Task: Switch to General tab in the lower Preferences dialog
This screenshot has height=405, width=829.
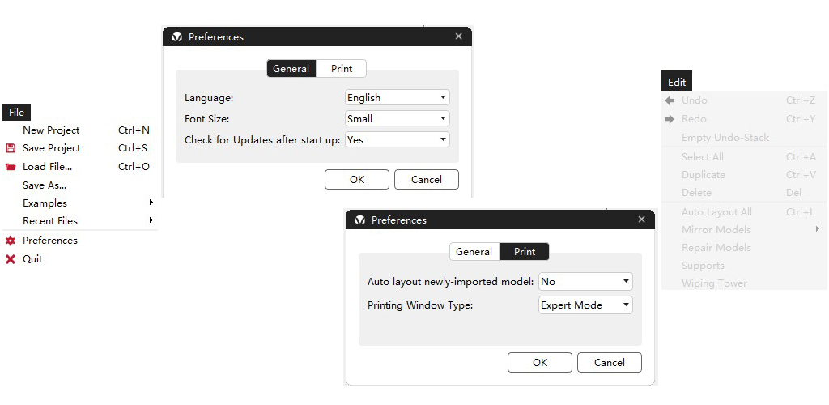Action: click(474, 252)
